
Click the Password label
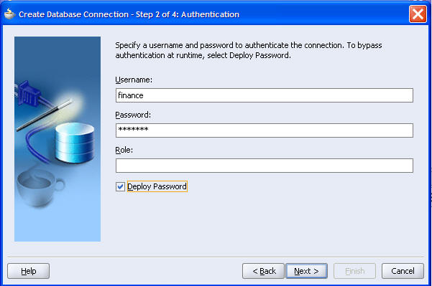[x=133, y=115]
